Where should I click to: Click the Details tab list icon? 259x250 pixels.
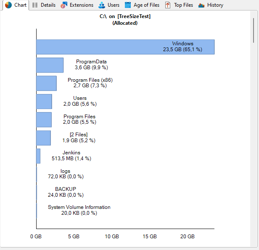click(x=35, y=5)
